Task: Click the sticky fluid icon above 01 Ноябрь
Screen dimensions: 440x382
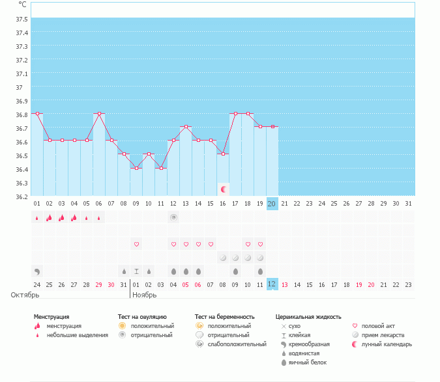Action: [x=137, y=271]
